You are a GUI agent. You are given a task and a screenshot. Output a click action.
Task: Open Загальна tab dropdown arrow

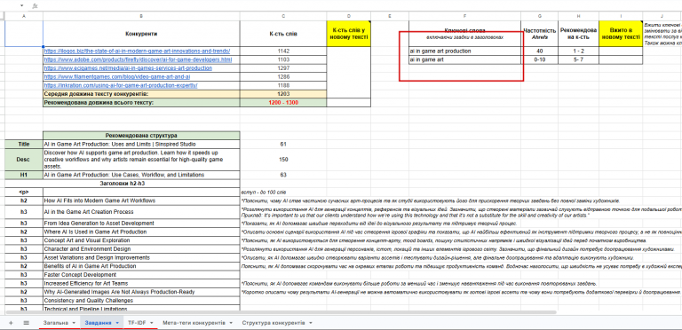(x=74, y=323)
